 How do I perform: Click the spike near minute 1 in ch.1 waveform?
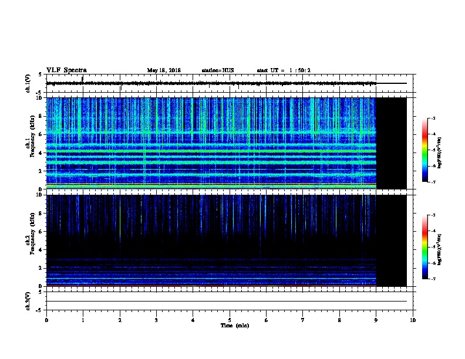click(x=82, y=79)
